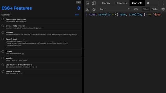Click the Object.values(items).reduce note text
Viewport: 166px width, 93px height.
pyautogui.click(x=22, y=67)
